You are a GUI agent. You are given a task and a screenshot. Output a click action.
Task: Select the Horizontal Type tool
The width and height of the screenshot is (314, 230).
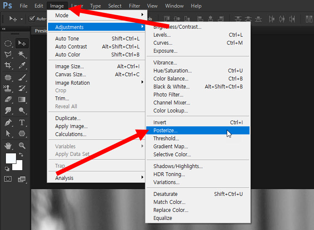pyautogui.click(x=22, y=122)
